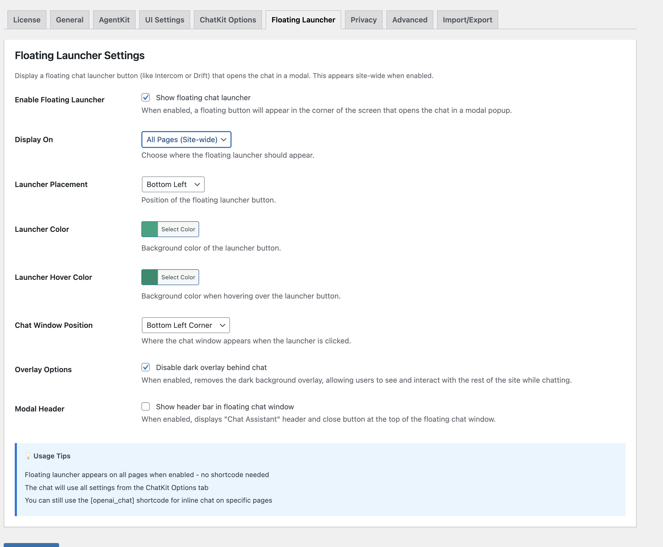Open the AgentKit tab

(114, 20)
